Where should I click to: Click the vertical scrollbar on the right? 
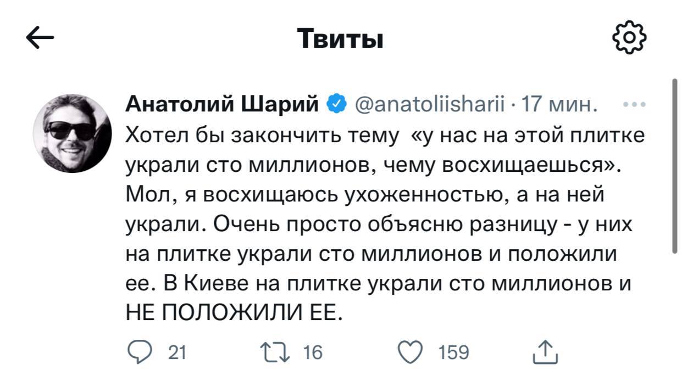pyautogui.click(x=675, y=166)
